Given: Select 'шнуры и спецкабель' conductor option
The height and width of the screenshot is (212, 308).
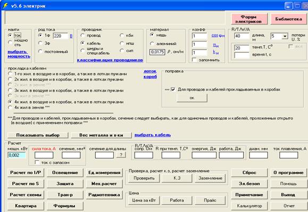Looking at the screenshot, I should (x=82, y=51).
